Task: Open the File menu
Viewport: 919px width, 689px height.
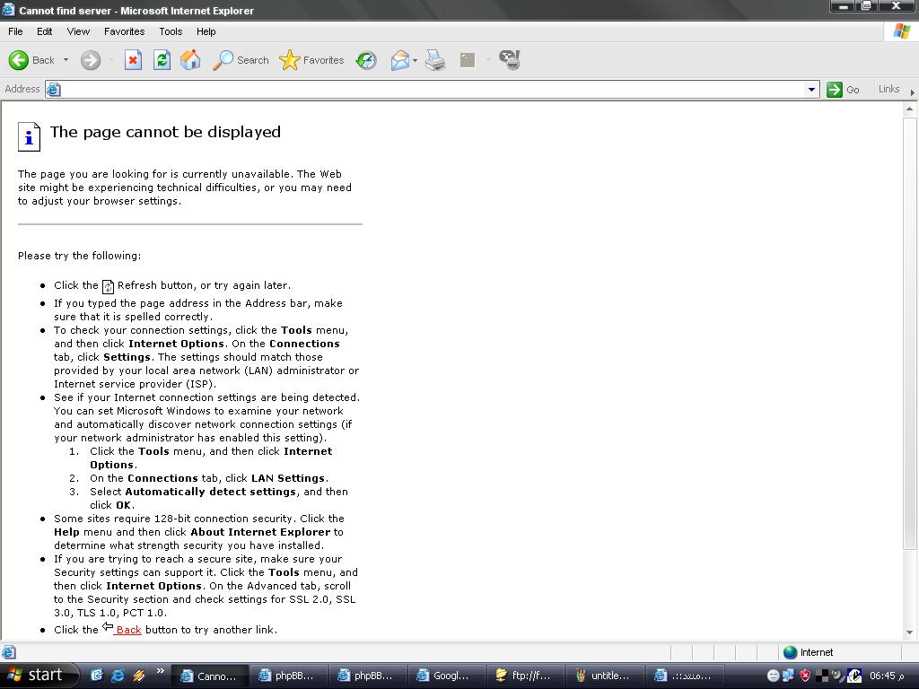Action: click(15, 31)
